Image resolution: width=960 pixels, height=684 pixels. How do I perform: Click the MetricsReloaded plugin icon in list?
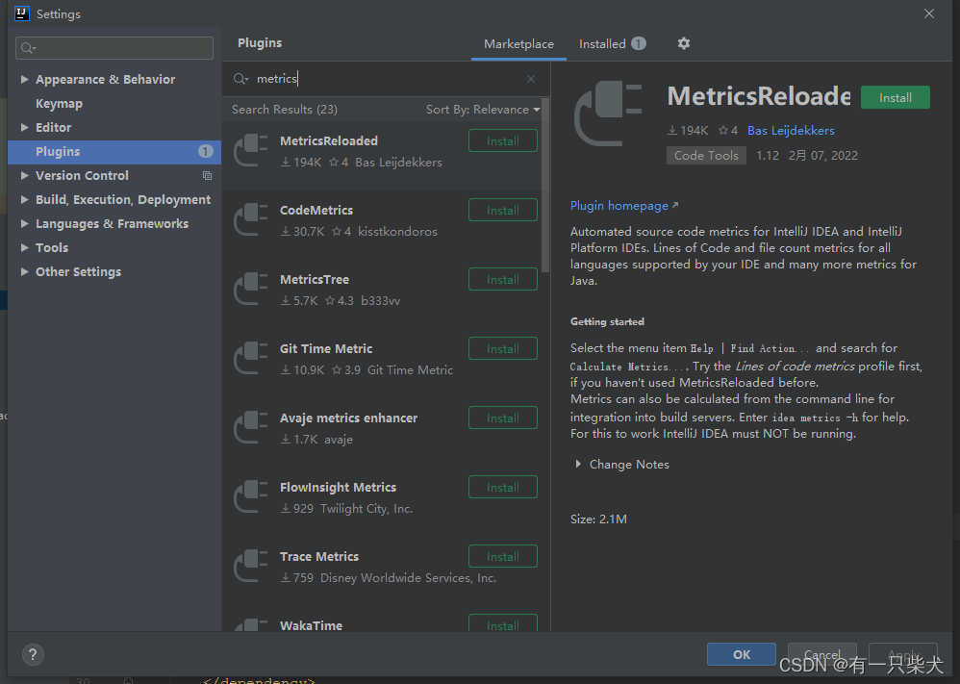pyautogui.click(x=251, y=150)
